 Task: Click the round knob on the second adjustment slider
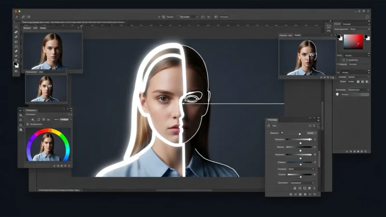click(x=309, y=139)
